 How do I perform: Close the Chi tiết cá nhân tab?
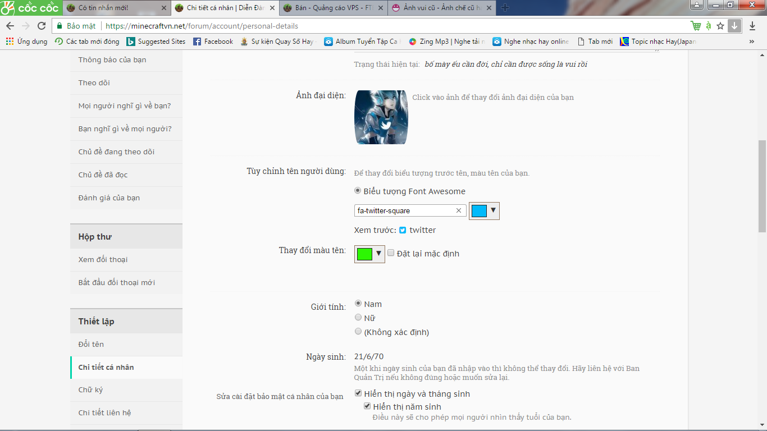coord(273,8)
